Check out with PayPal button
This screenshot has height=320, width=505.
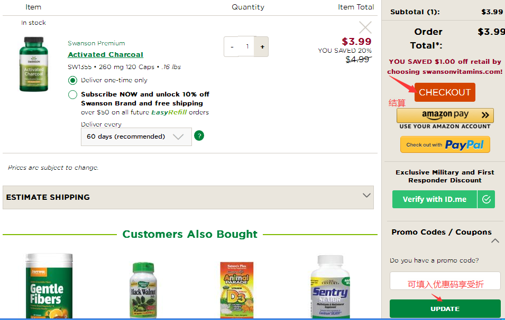click(445, 144)
